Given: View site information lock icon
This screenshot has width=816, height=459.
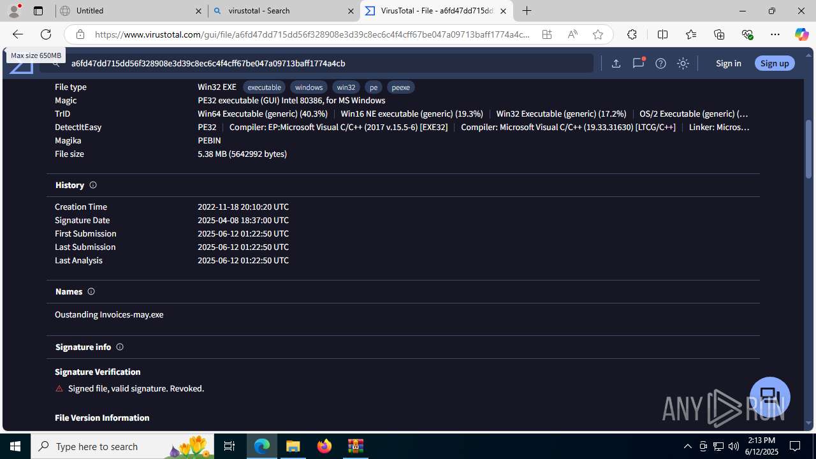Looking at the screenshot, I should tap(80, 34).
